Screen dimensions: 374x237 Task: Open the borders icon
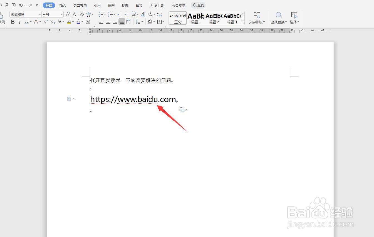160,22
